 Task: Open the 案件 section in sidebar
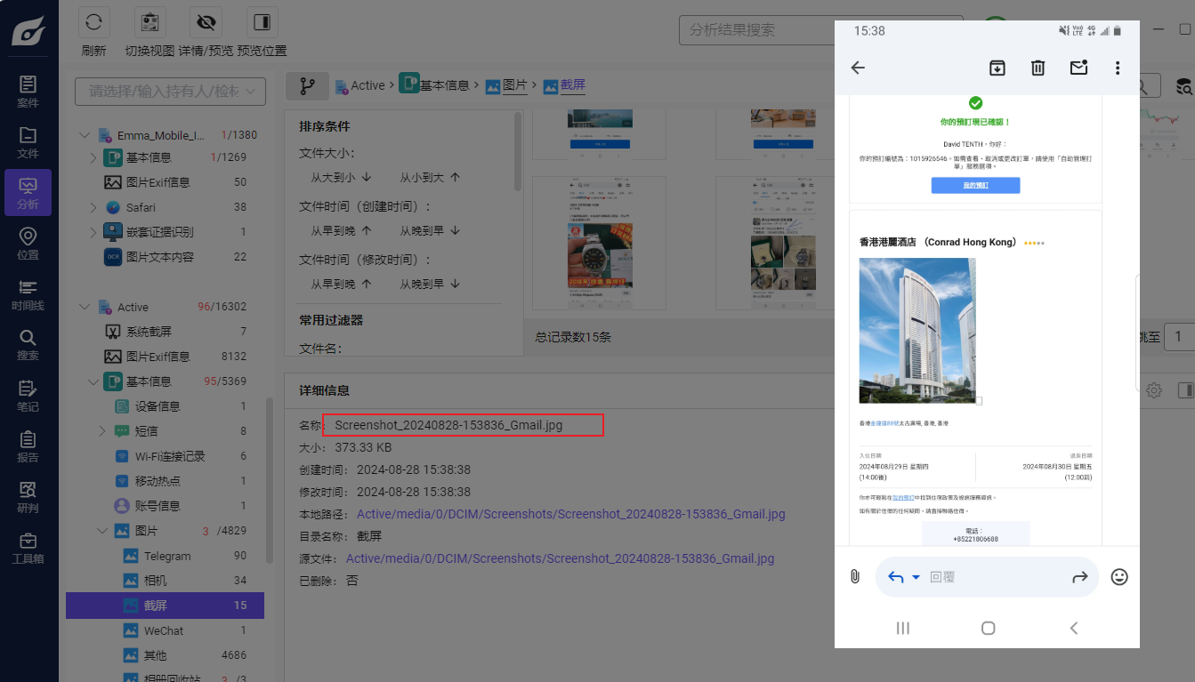point(28,92)
